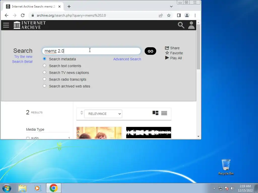Open the Internet Archive hamburger menu
The height and width of the screenshot is (193, 258).
tap(6, 25)
